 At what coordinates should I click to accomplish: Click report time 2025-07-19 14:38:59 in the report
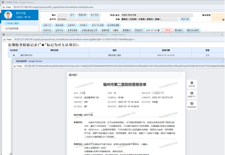129,106
